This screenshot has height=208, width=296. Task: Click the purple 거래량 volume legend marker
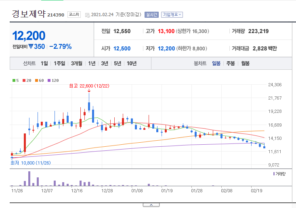tap(274, 174)
